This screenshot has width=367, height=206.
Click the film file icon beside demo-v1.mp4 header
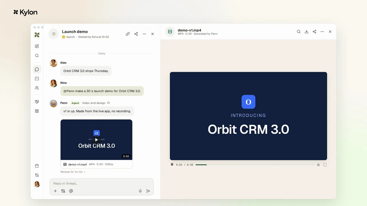coord(170,32)
